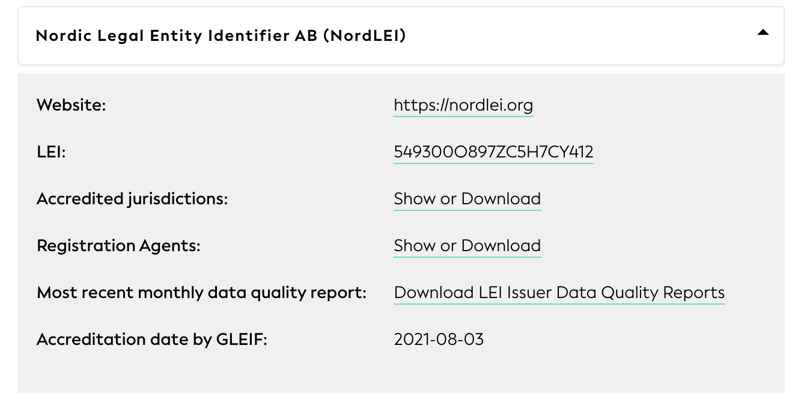
Task: Collapse the NordLEI accordion arrow
Action: tap(763, 33)
